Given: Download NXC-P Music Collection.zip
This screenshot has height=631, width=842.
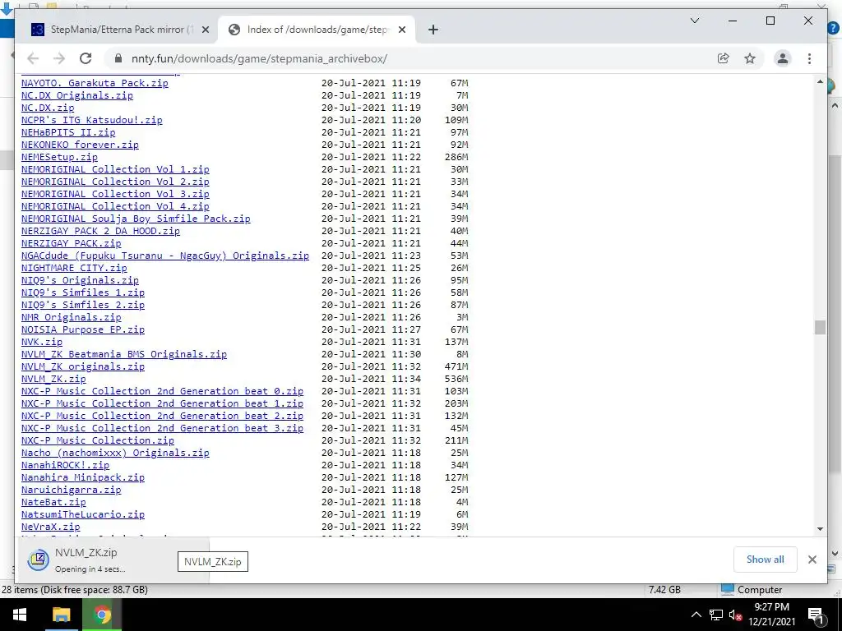Looking at the screenshot, I should click(98, 441).
